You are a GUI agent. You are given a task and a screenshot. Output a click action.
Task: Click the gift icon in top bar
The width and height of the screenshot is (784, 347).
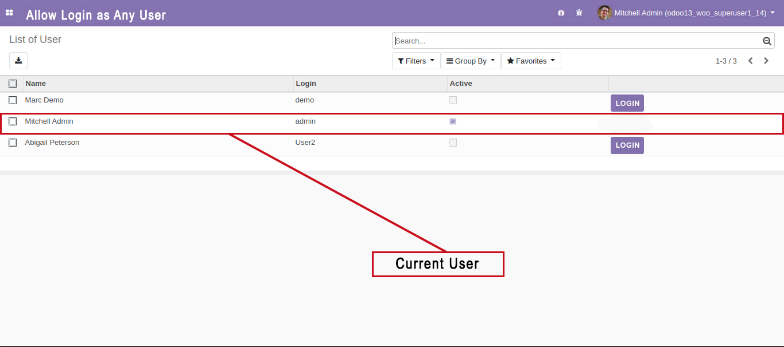pos(561,13)
